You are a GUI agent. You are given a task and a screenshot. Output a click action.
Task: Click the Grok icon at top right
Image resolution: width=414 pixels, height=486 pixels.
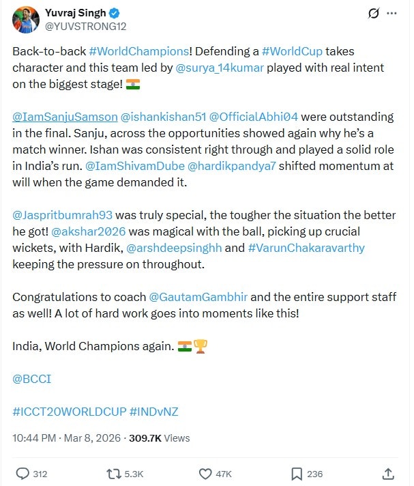pos(373,13)
